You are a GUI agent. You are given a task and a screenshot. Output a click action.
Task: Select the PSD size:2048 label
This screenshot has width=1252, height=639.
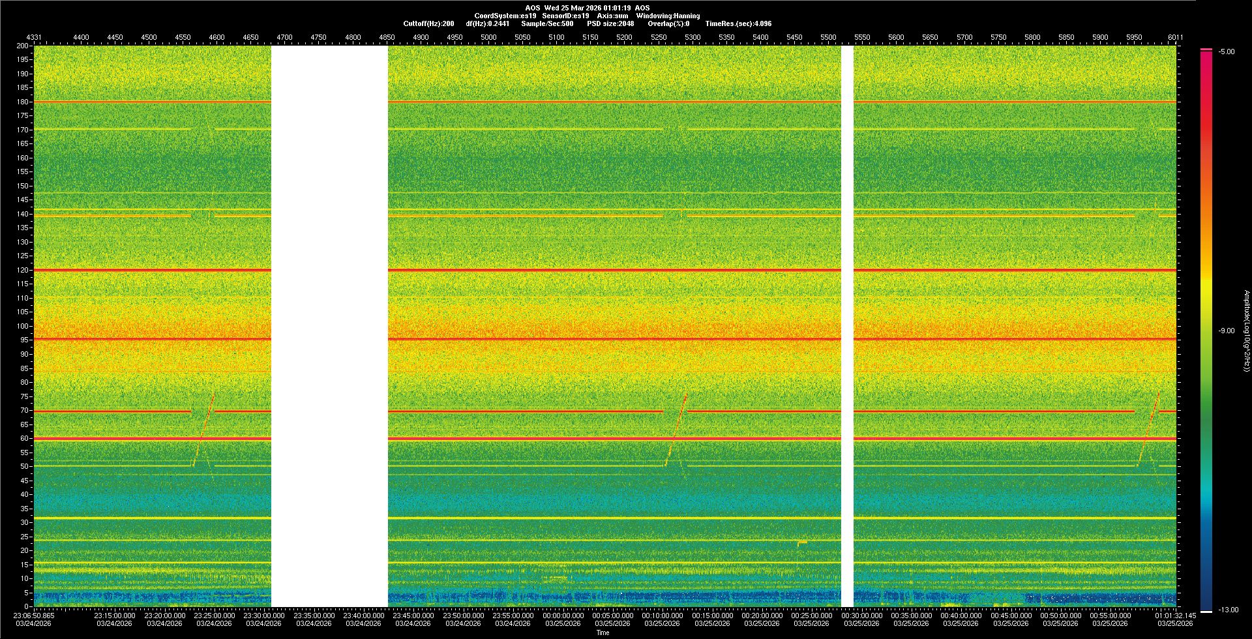point(610,23)
